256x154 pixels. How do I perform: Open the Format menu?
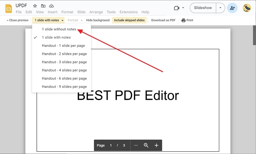[67, 12]
